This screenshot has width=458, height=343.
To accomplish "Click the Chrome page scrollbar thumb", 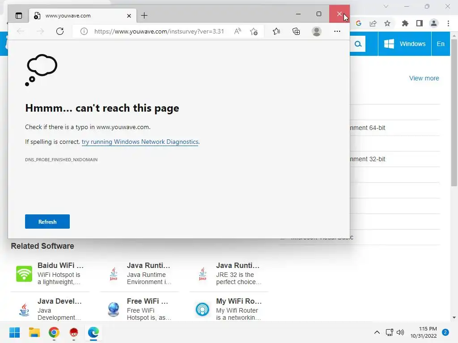I will pyautogui.click(x=454, y=113).
